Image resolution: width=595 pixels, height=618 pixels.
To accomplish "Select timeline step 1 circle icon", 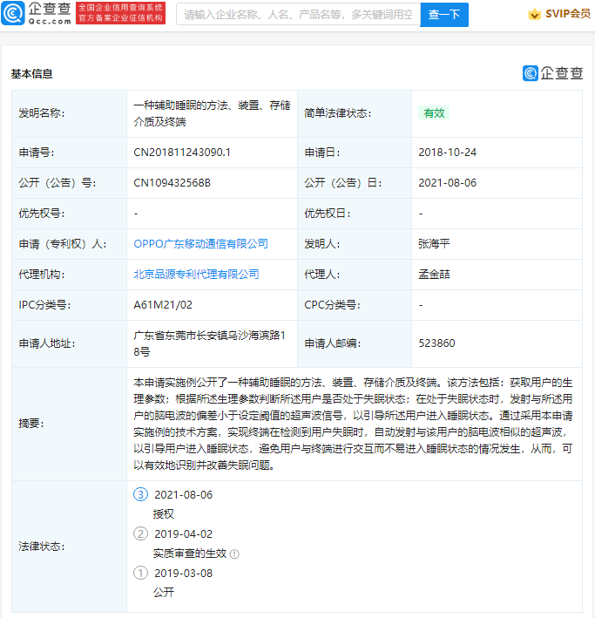I will pos(140,573).
